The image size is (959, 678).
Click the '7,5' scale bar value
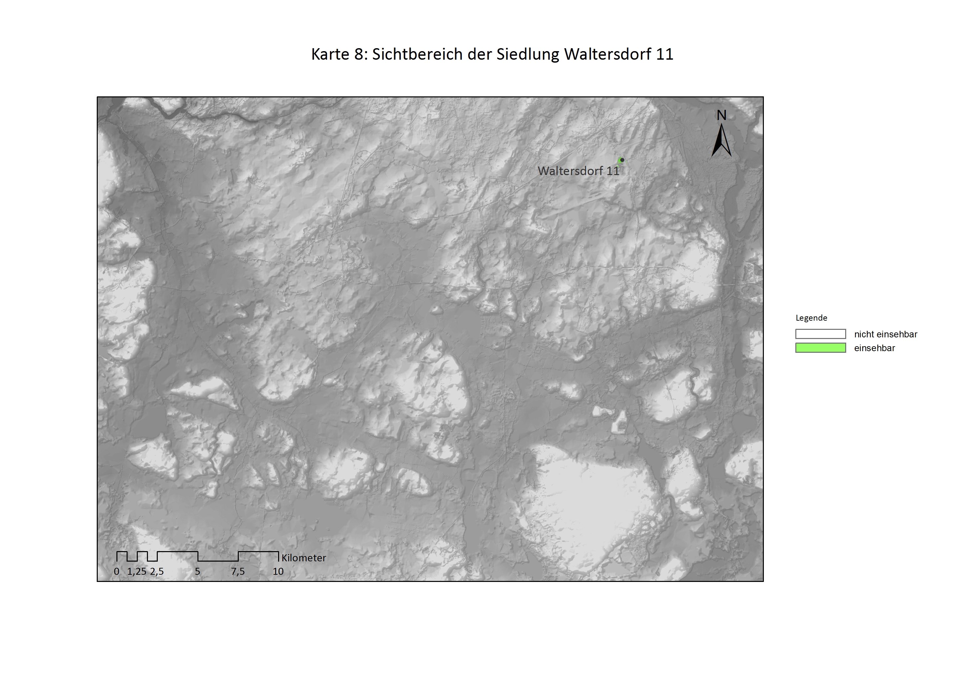(x=238, y=571)
